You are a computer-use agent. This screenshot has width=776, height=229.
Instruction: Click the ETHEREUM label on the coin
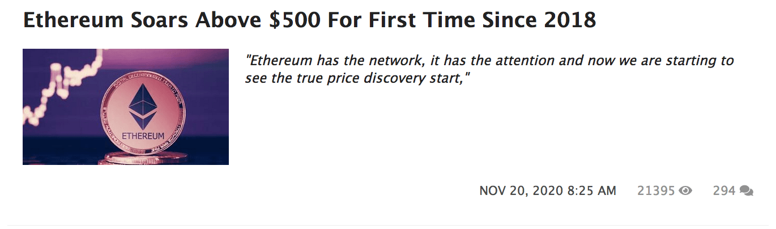tap(143, 136)
